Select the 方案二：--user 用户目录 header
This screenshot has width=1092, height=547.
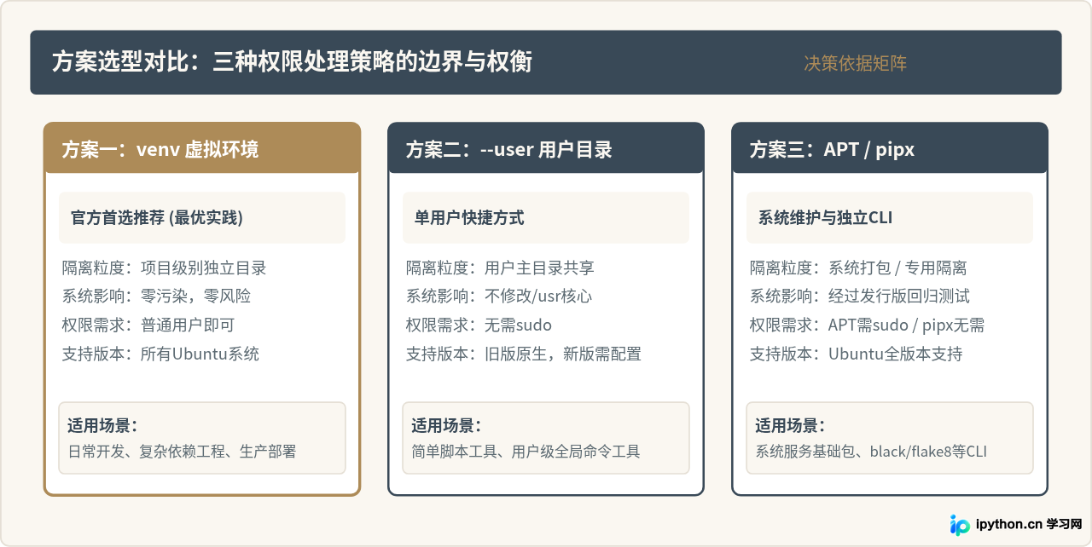click(546, 148)
